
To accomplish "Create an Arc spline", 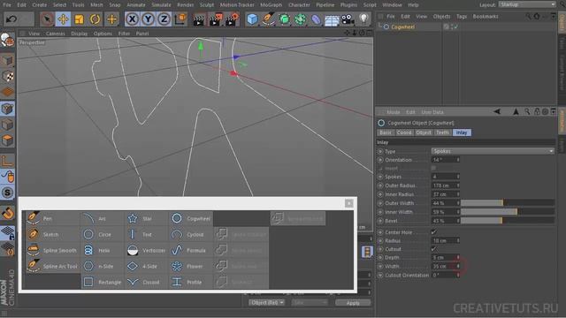I will (103, 218).
